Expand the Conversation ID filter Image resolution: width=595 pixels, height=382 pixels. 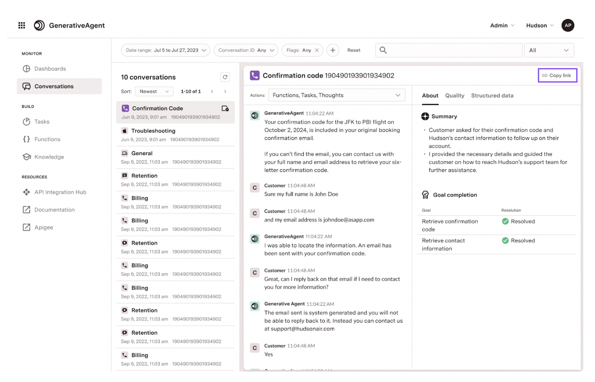246,50
